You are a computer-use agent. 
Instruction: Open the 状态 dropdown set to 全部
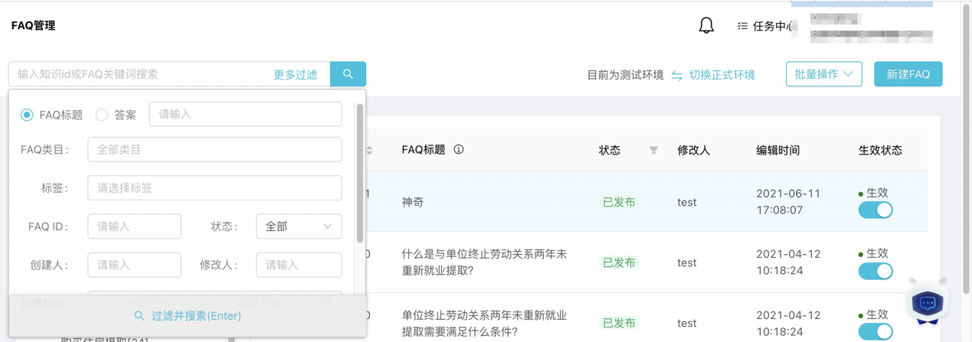coord(299,226)
